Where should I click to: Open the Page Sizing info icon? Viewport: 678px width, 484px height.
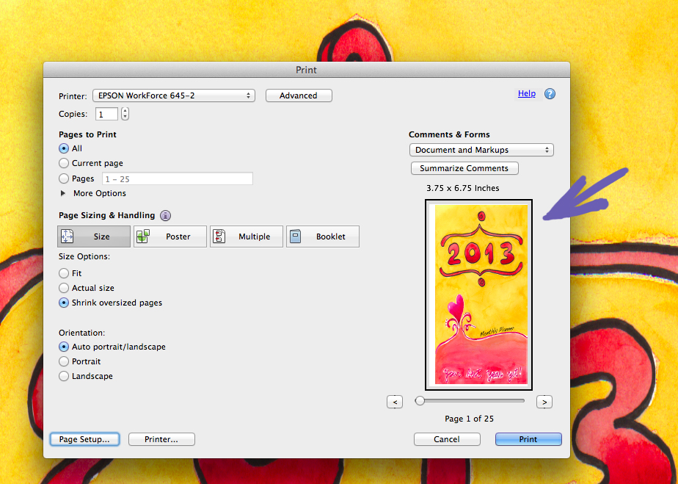tap(165, 216)
